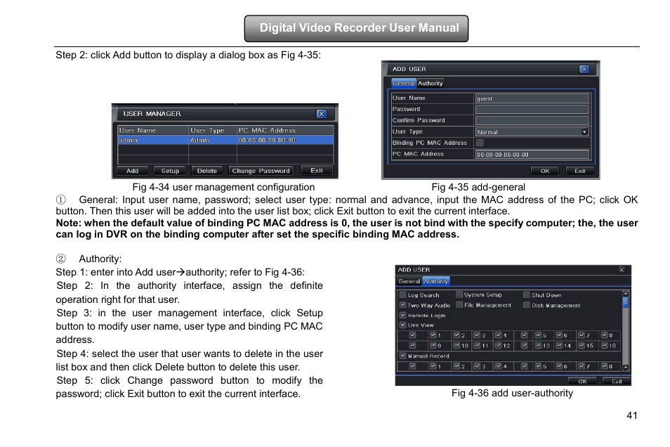Click the User Type column header
Screen dimensions: 670x447
tap(212, 131)
